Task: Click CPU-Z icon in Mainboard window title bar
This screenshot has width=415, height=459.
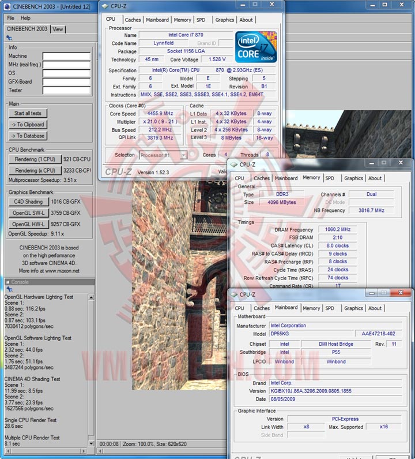Action: click(x=234, y=294)
